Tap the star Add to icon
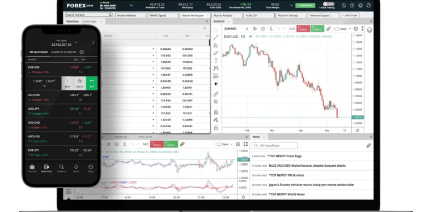 point(80,83)
